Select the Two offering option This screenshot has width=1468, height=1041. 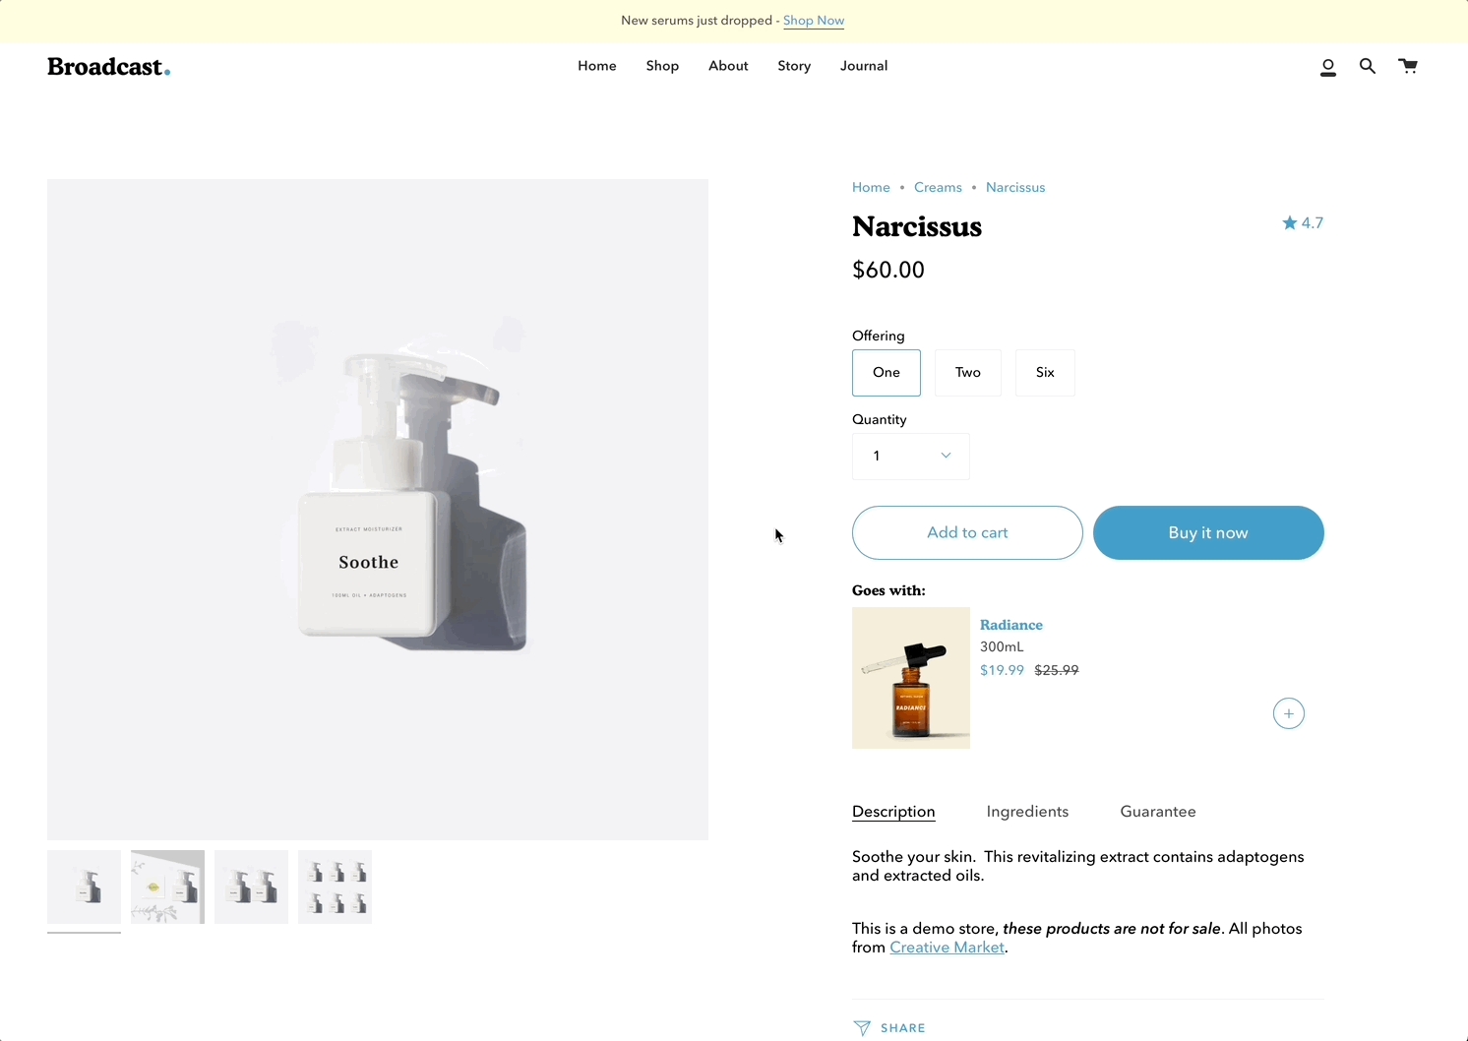coord(967,373)
